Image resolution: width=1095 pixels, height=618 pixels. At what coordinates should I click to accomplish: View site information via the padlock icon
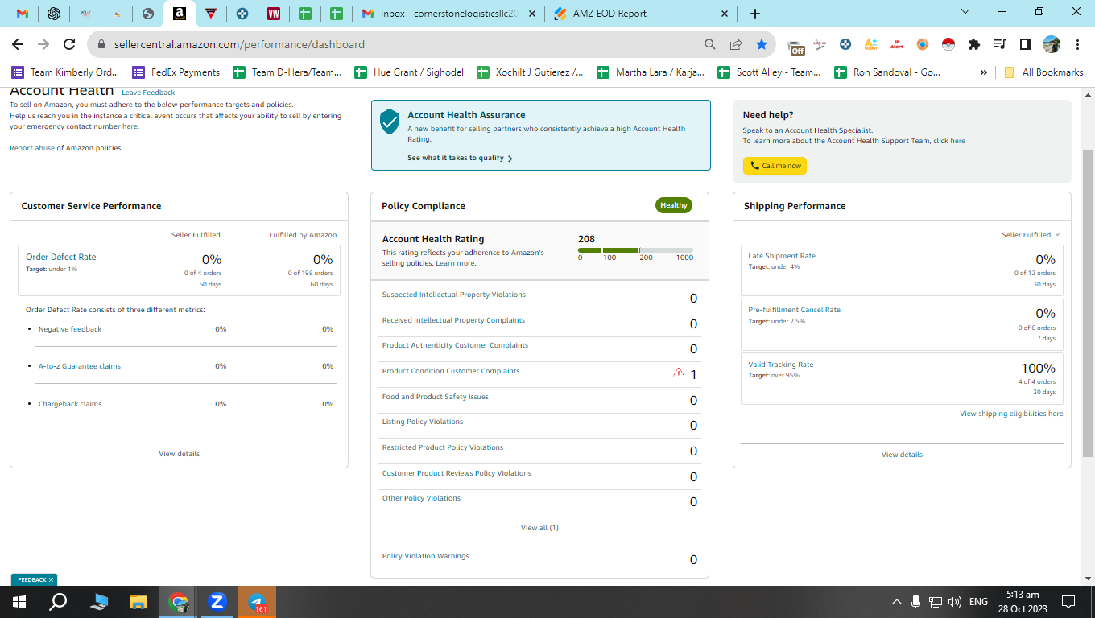point(101,44)
